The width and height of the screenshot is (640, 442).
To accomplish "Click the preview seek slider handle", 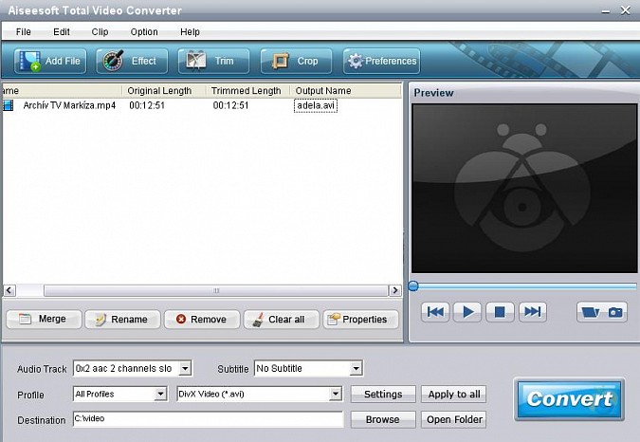I will click(413, 286).
